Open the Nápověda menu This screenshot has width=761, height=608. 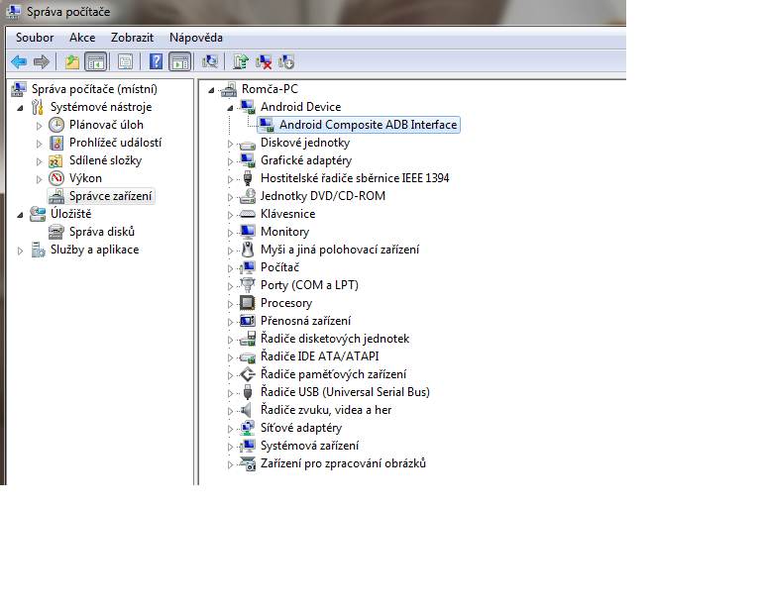click(196, 38)
